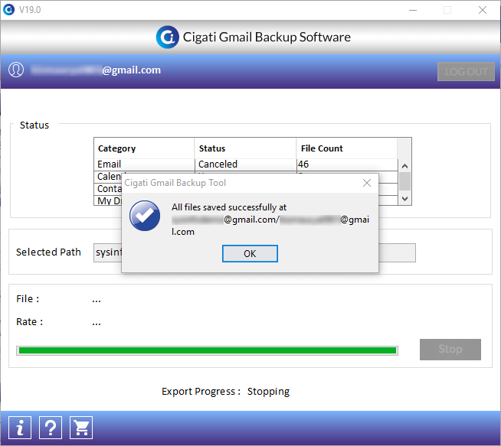Click the status table scroll up arrow
501x446 pixels.
tap(404, 166)
